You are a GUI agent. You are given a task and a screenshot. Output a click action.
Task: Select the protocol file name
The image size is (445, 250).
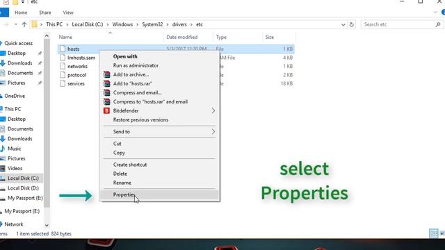tap(76, 75)
